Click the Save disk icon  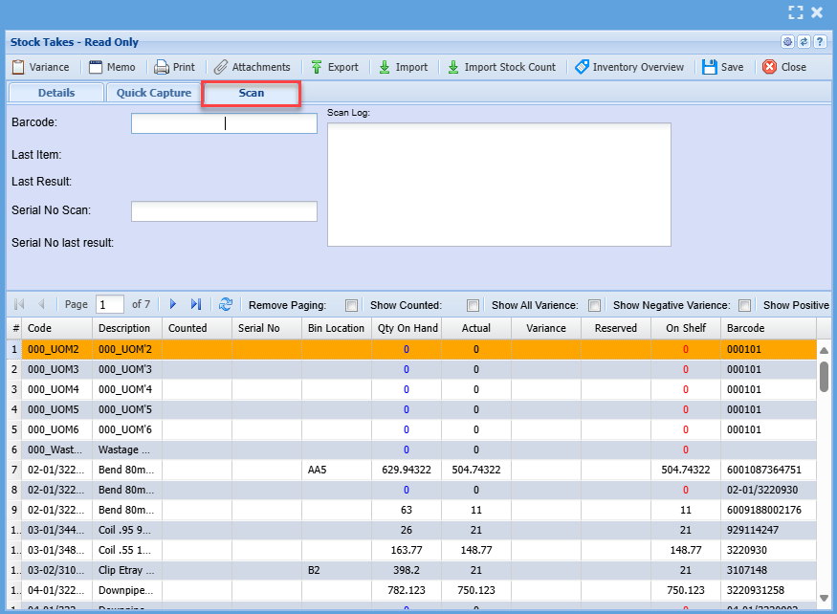coord(710,67)
